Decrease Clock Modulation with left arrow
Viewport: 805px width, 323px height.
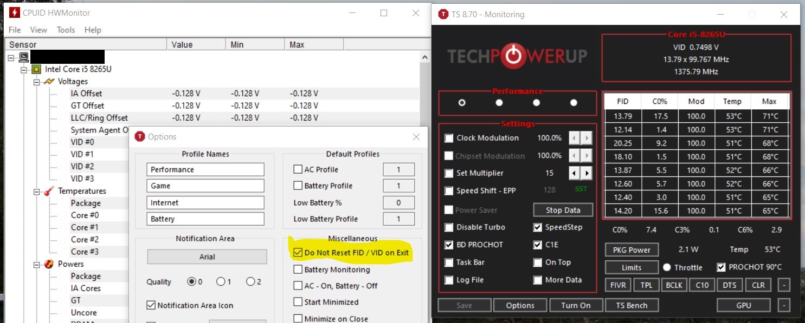coord(574,138)
